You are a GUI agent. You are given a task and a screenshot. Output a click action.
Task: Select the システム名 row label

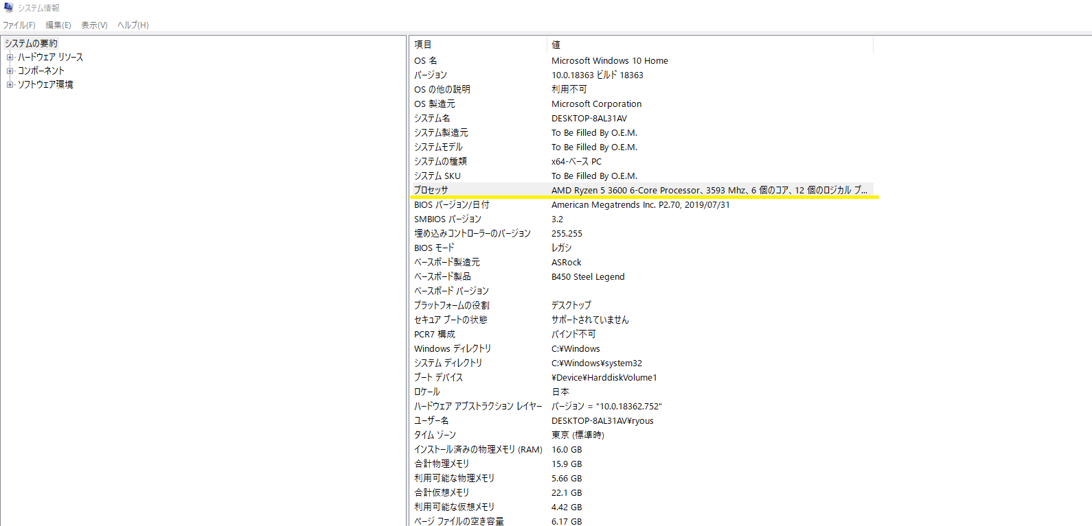click(432, 118)
